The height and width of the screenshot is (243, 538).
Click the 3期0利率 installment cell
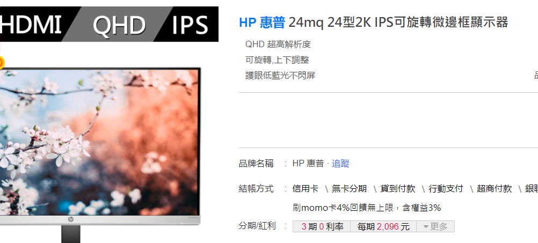322,226
